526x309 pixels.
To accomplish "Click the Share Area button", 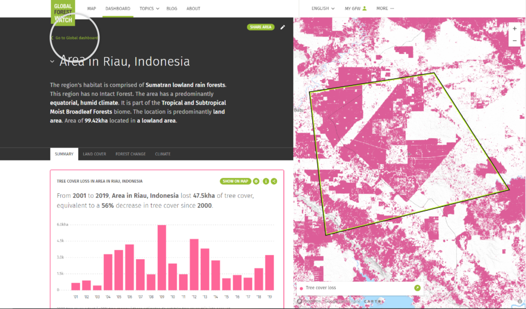I will click(x=260, y=27).
